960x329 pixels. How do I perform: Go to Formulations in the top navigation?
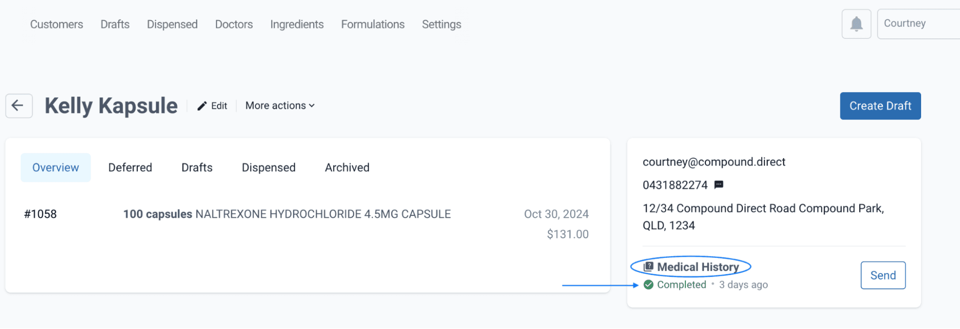(373, 24)
